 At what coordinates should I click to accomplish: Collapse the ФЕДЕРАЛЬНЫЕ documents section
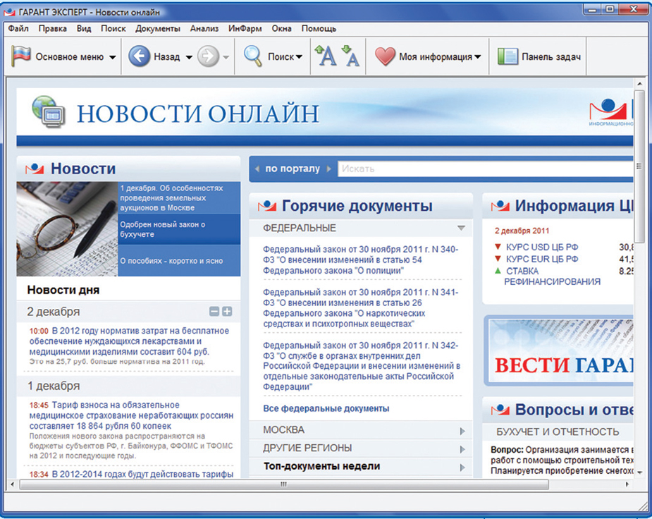pos(461,228)
